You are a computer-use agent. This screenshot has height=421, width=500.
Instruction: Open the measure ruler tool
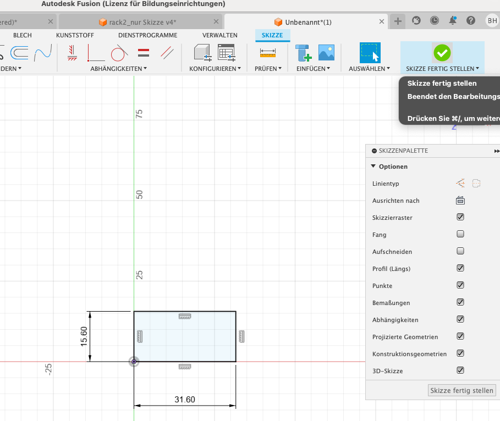coord(268,53)
